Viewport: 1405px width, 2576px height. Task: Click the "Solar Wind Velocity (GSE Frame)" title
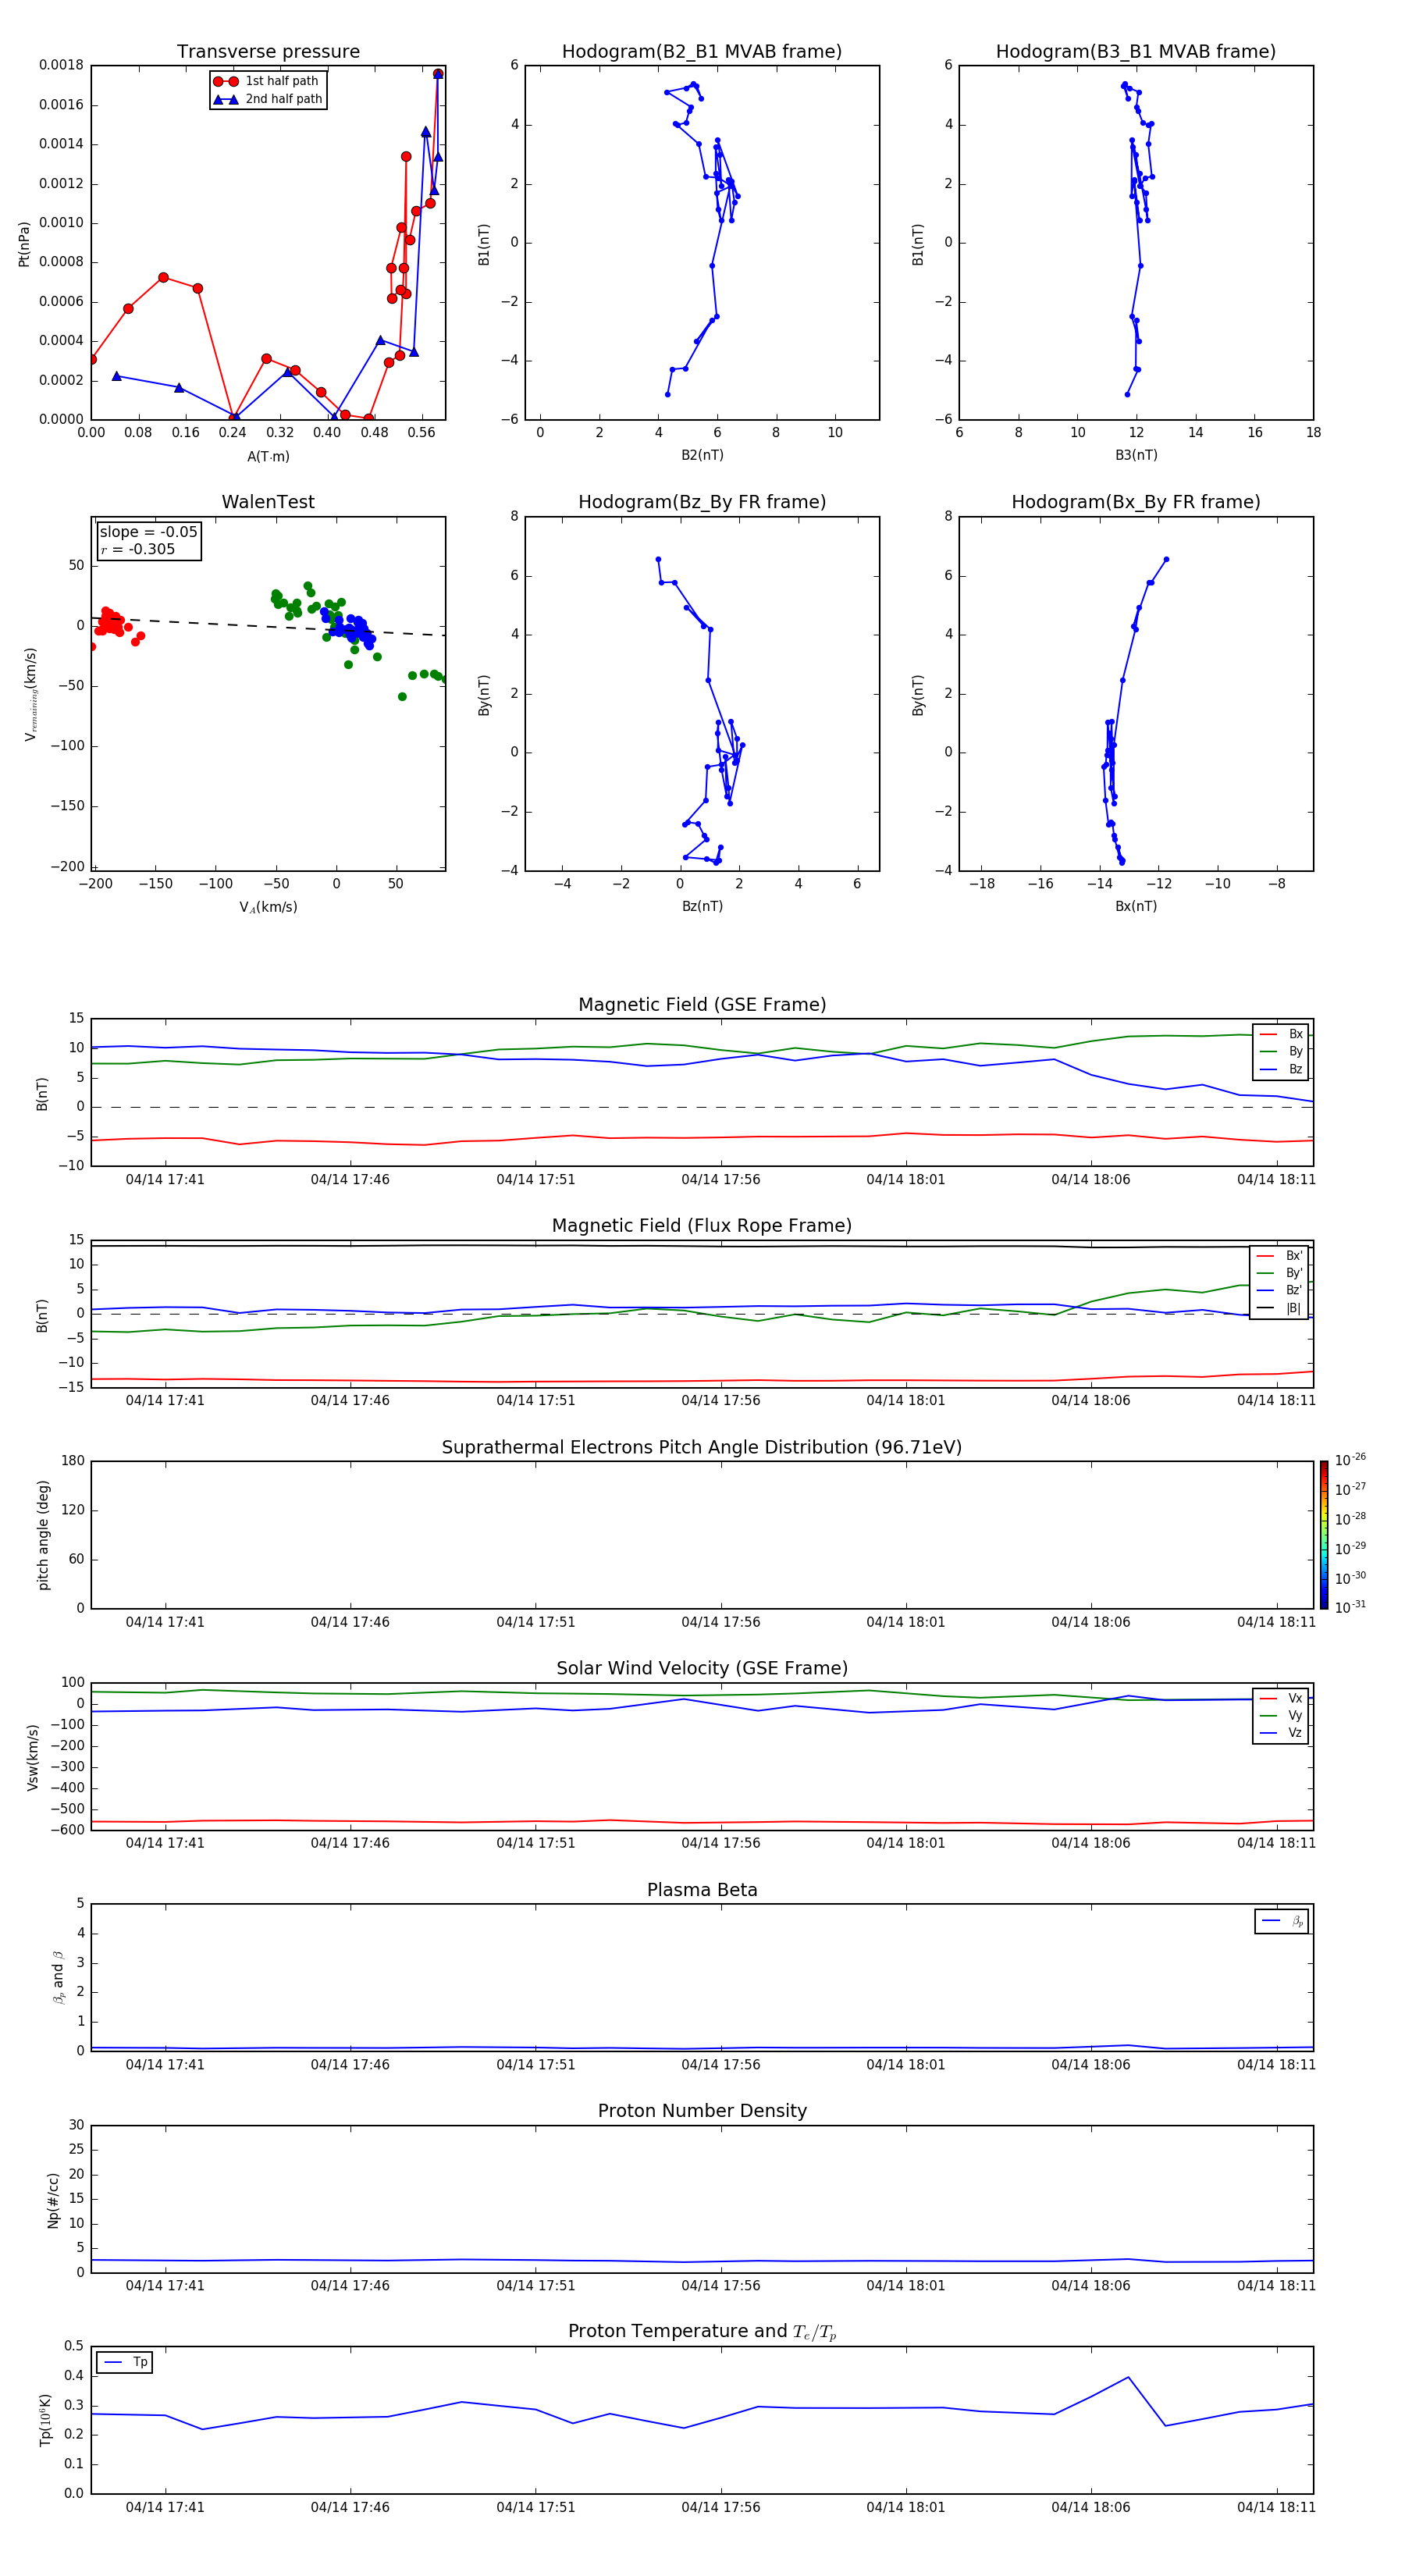click(x=702, y=1668)
